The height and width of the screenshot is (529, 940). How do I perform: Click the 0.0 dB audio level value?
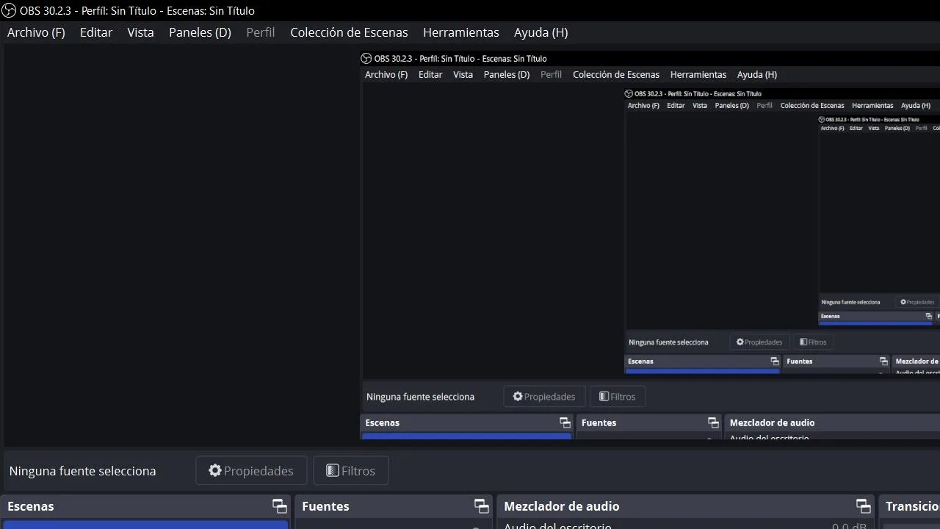coord(849,526)
